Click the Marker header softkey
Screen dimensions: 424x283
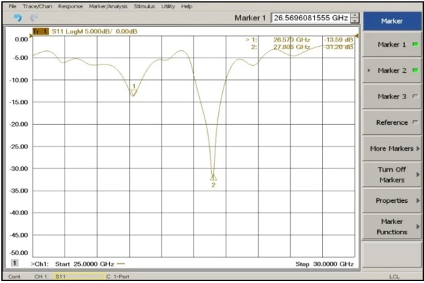pos(392,20)
